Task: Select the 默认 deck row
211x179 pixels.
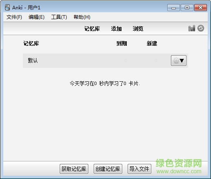Action: click(105, 60)
